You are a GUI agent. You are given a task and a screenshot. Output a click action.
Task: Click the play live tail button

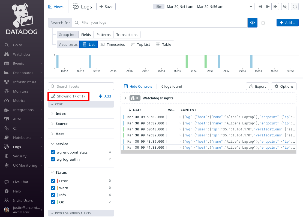[x=268, y=7]
